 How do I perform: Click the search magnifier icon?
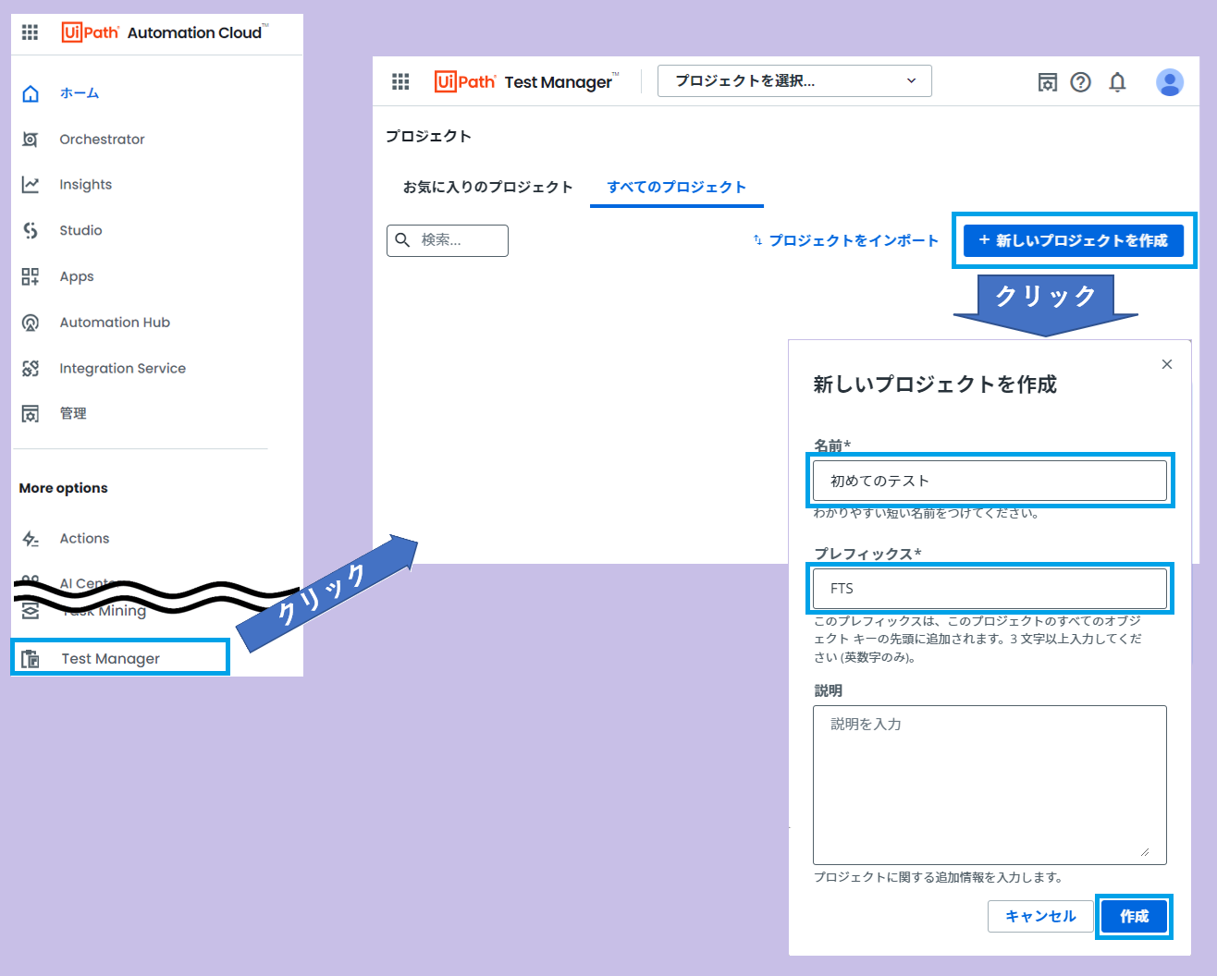click(402, 240)
